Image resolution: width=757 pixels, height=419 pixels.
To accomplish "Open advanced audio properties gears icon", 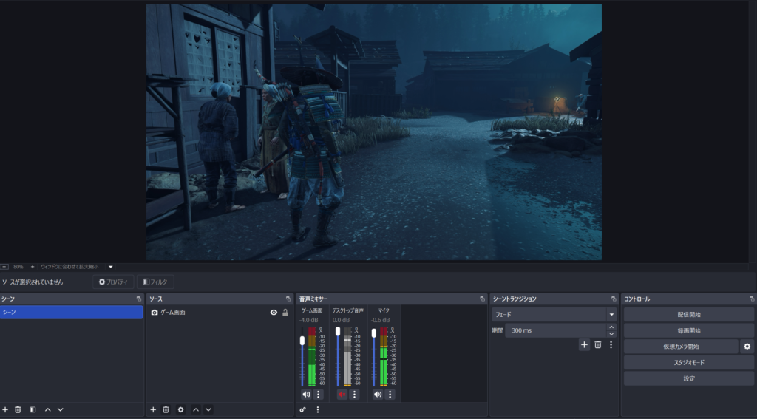I will click(x=303, y=409).
